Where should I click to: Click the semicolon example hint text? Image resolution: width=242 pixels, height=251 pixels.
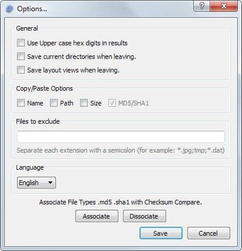point(121,150)
